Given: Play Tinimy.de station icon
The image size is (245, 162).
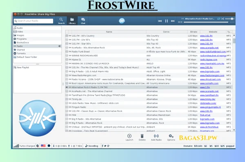Looking at the screenshot, I should pos(67,99).
